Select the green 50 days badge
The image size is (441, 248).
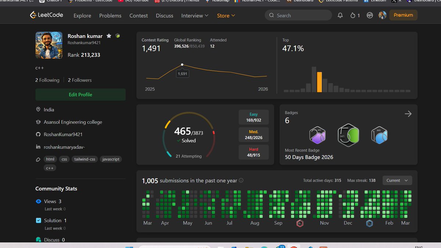click(348, 135)
